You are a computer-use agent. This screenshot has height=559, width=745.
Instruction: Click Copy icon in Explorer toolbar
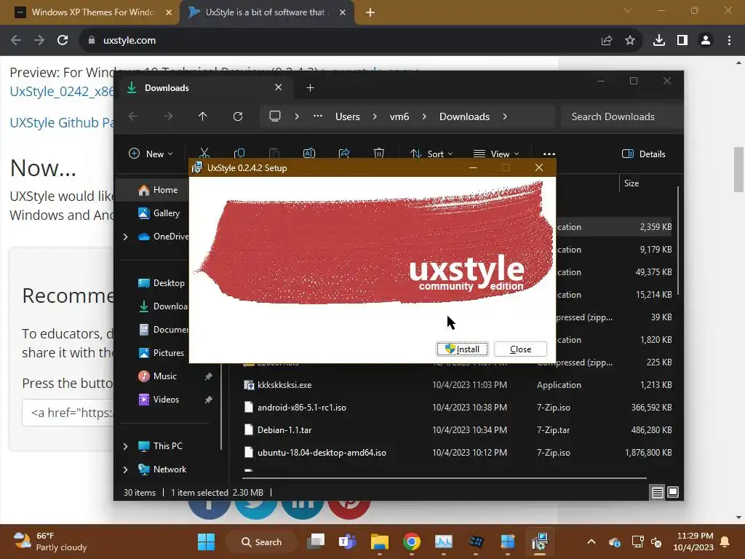239,153
